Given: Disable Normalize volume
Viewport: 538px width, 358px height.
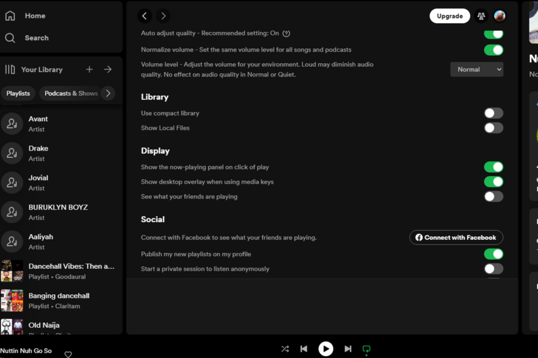Looking at the screenshot, I should [x=493, y=49].
